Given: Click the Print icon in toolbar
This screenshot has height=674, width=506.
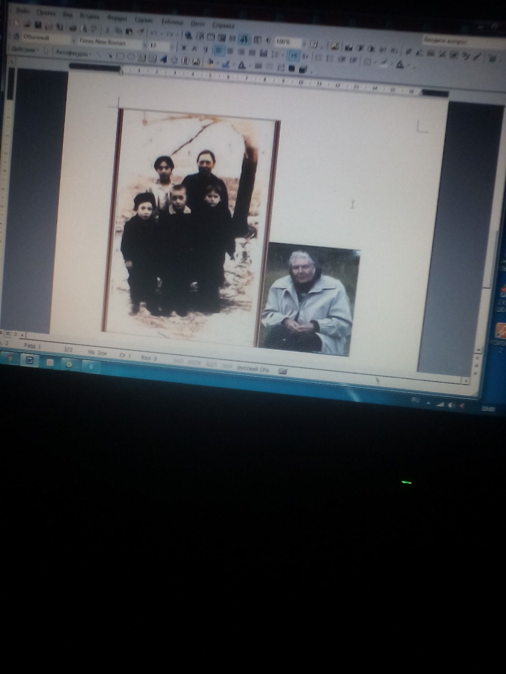Looking at the screenshot, I should 72,28.
